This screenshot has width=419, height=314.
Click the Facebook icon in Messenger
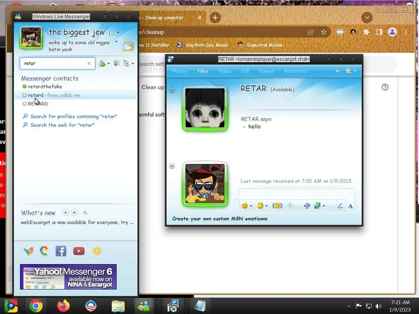[61, 251]
